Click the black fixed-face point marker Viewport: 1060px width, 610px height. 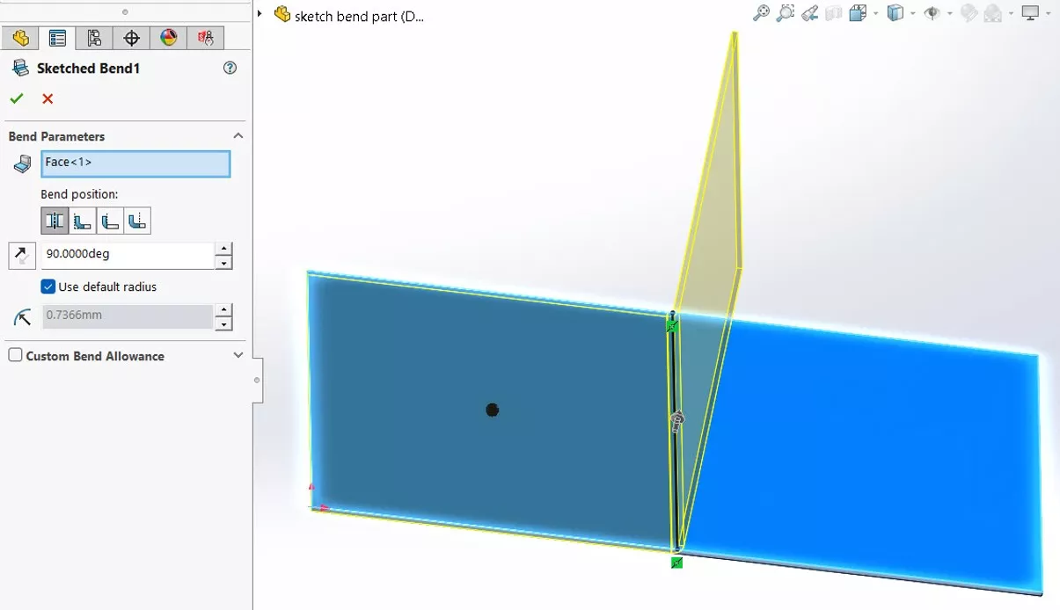tap(493, 410)
